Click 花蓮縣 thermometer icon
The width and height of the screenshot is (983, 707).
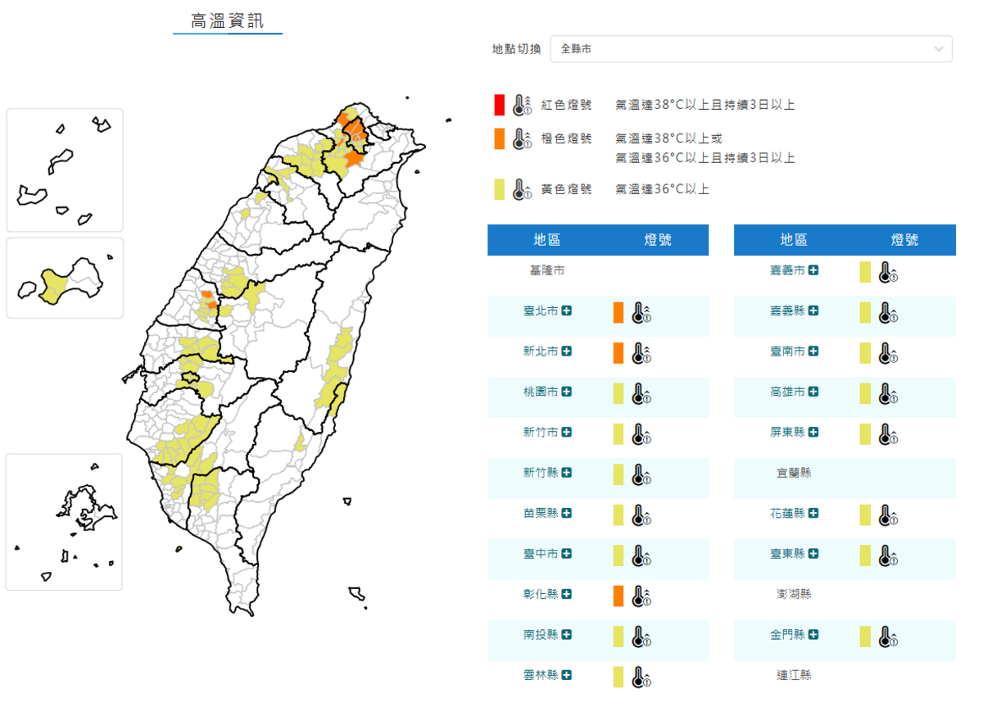coord(888,515)
